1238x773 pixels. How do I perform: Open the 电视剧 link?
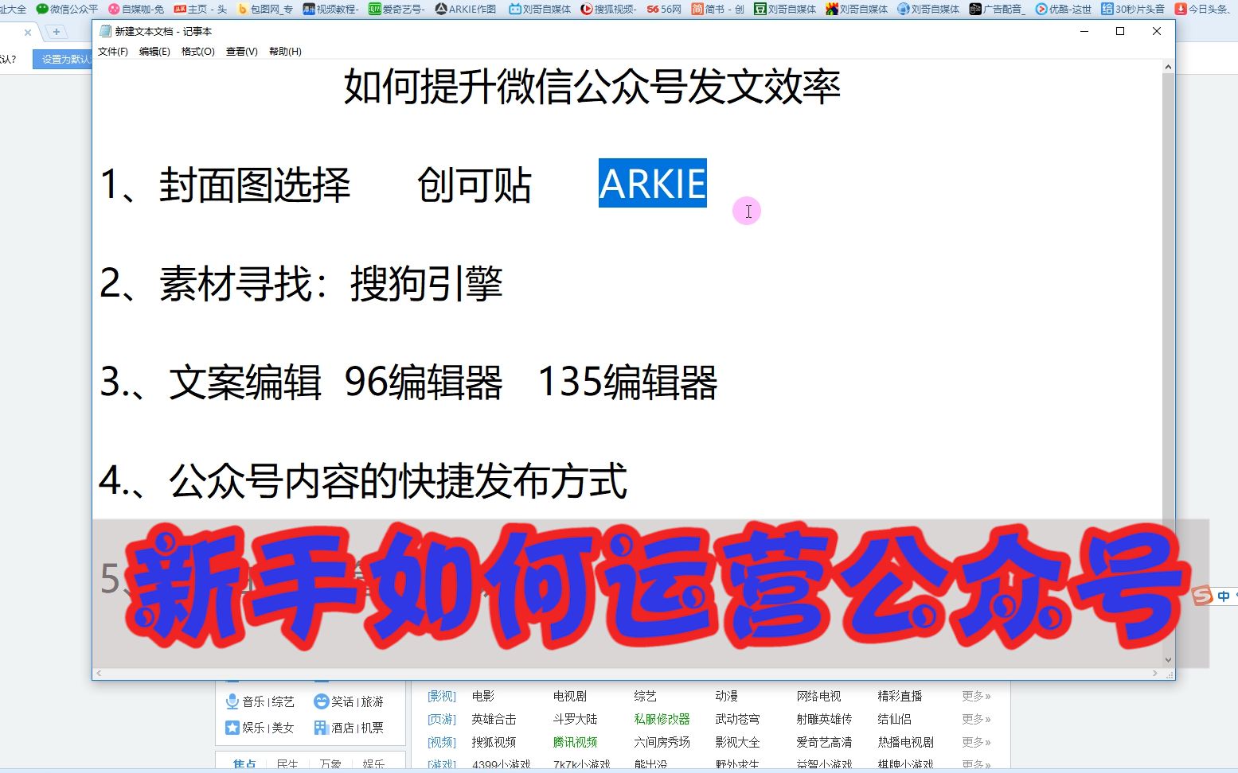[570, 696]
